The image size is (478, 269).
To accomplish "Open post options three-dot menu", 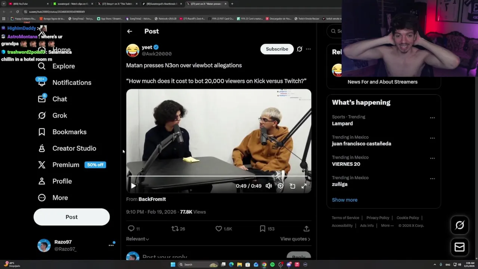I will pyautogui.click(x=308, y=49).
